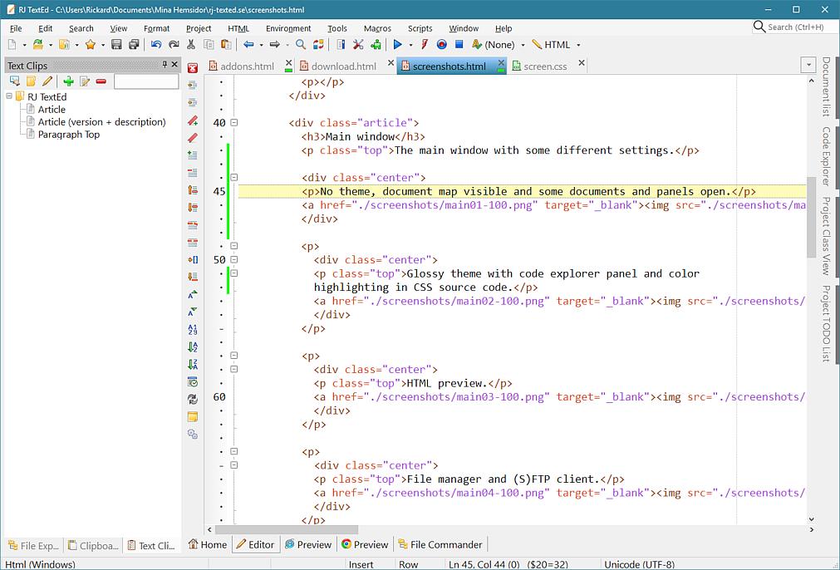Redo using the toolbar arrow icon
The width and height of the screenshot is (840, 570).
click(x=174, y=45)
